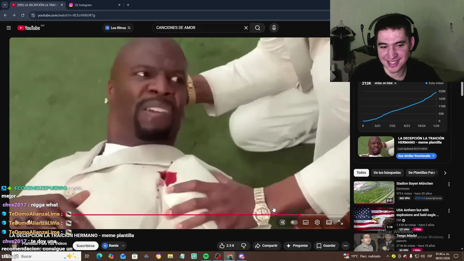The width and height of the screenshot is (464, 261).
Task: Open Task View in the taskbar
Action: pos(87,256)
